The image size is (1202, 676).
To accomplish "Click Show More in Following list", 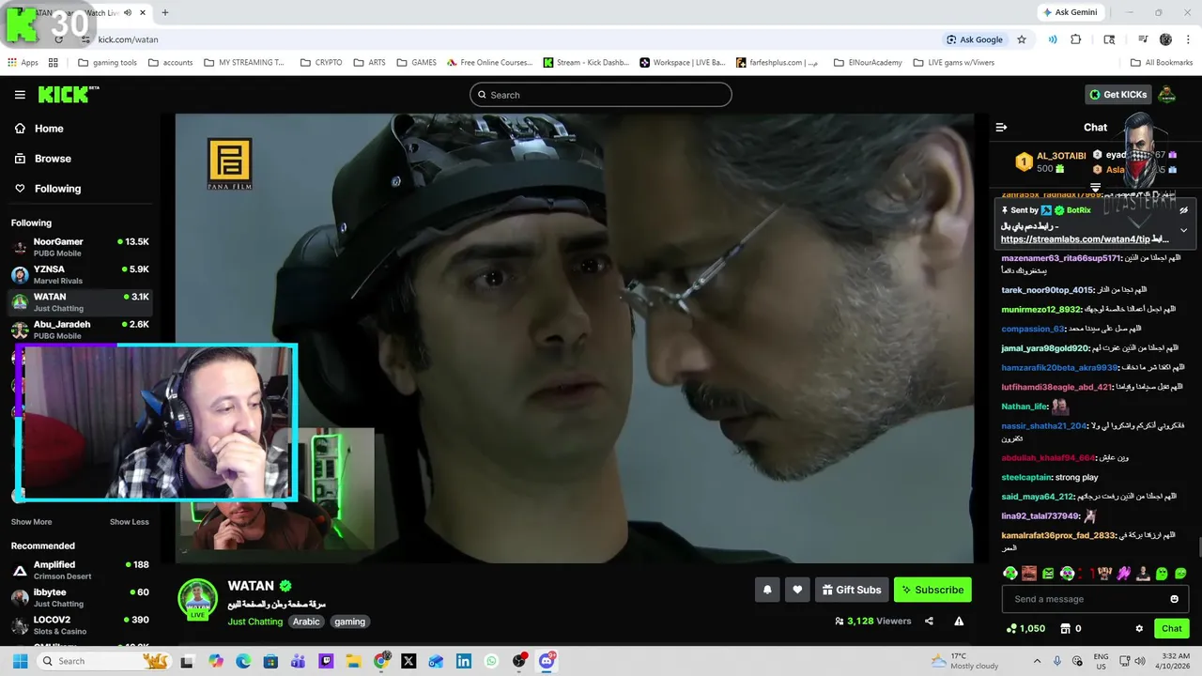I will point(31,522).
